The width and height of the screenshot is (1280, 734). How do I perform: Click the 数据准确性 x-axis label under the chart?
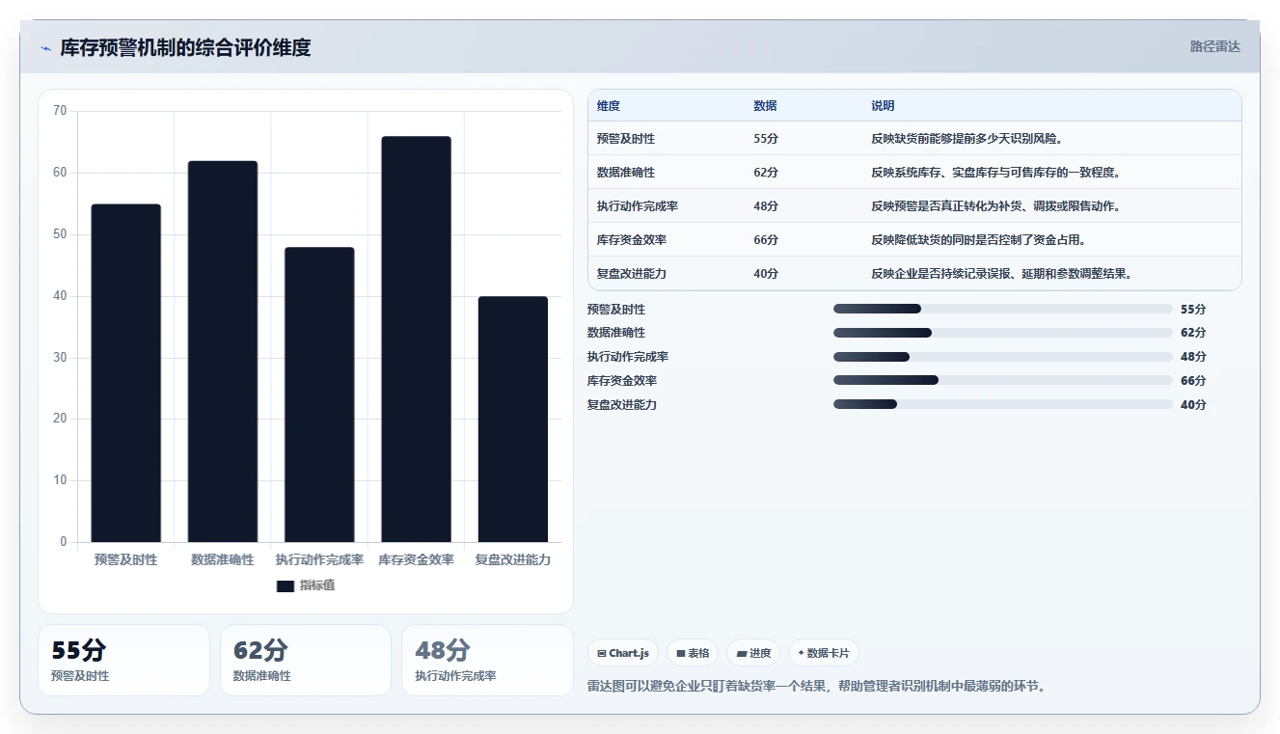click(223, 559)
